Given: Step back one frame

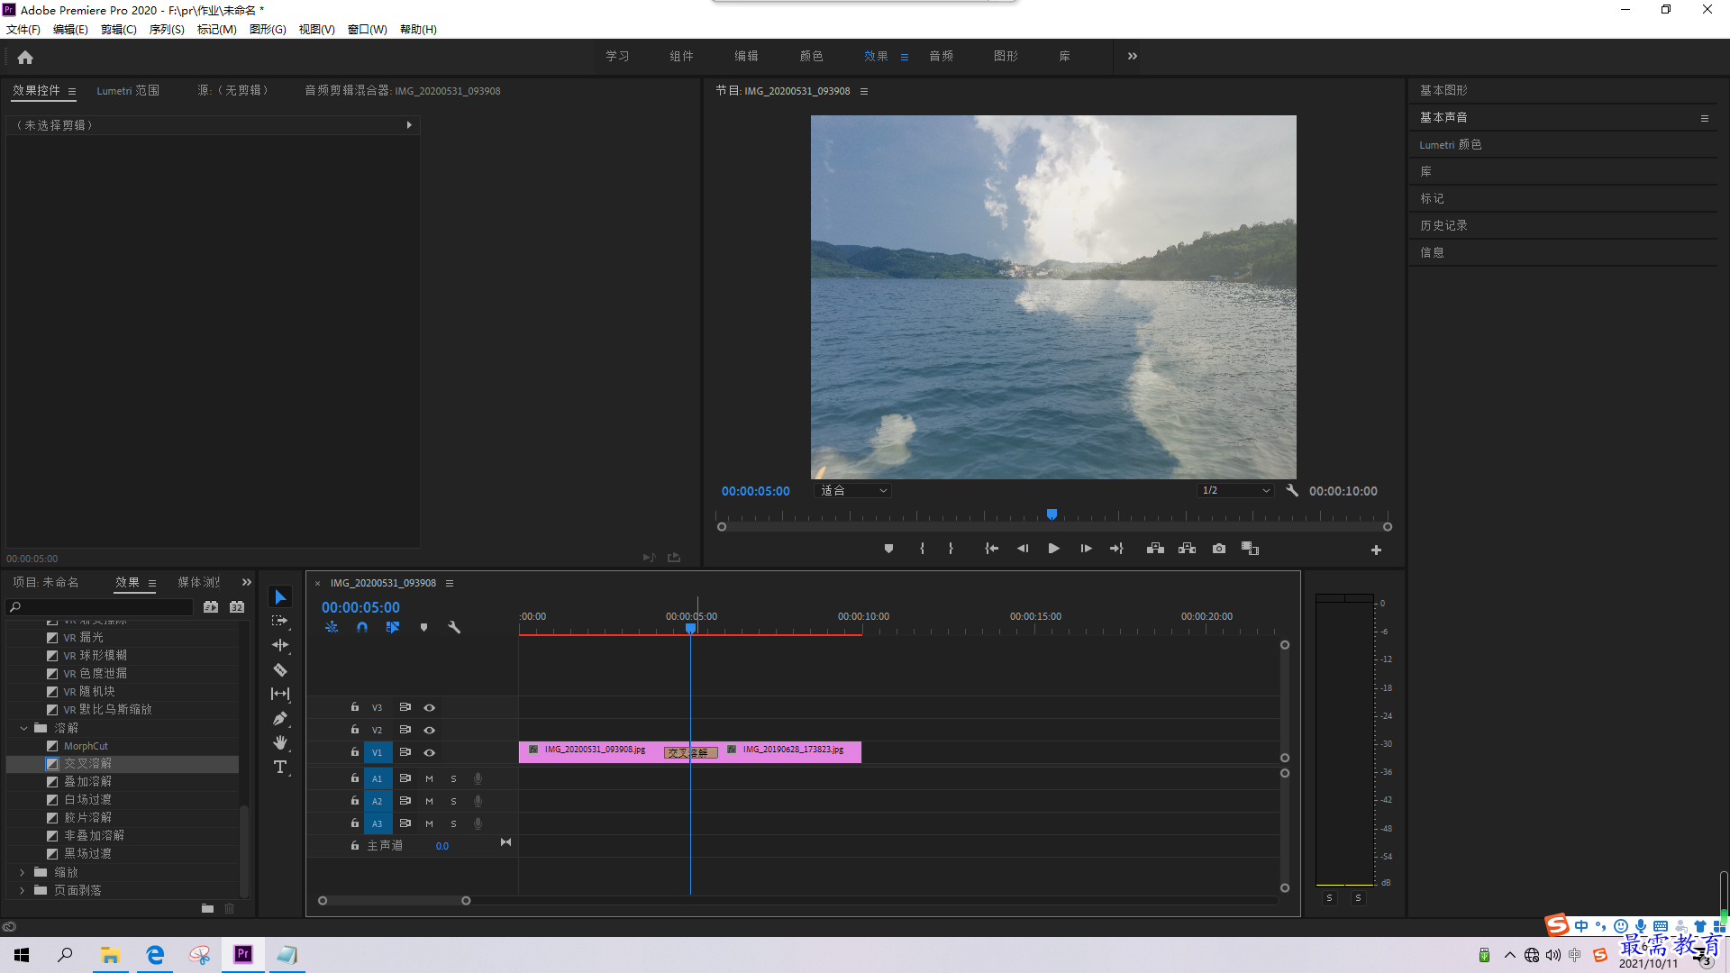Looking at the screenshot, I should [1023, 549].
